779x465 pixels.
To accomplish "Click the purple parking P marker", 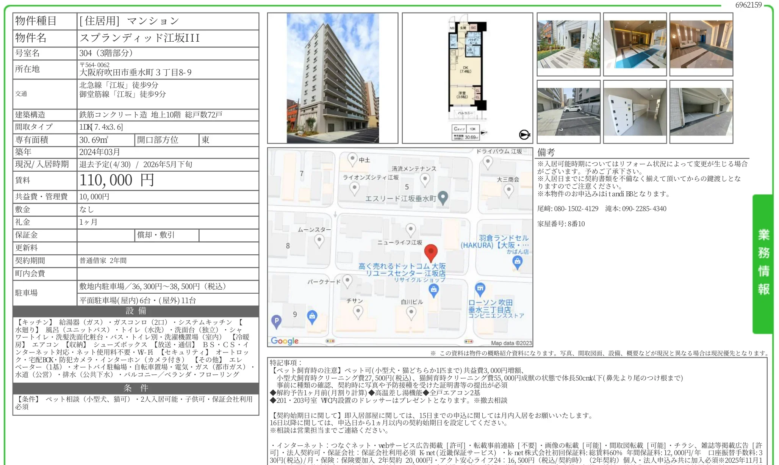I will click(x=277, y=321).
